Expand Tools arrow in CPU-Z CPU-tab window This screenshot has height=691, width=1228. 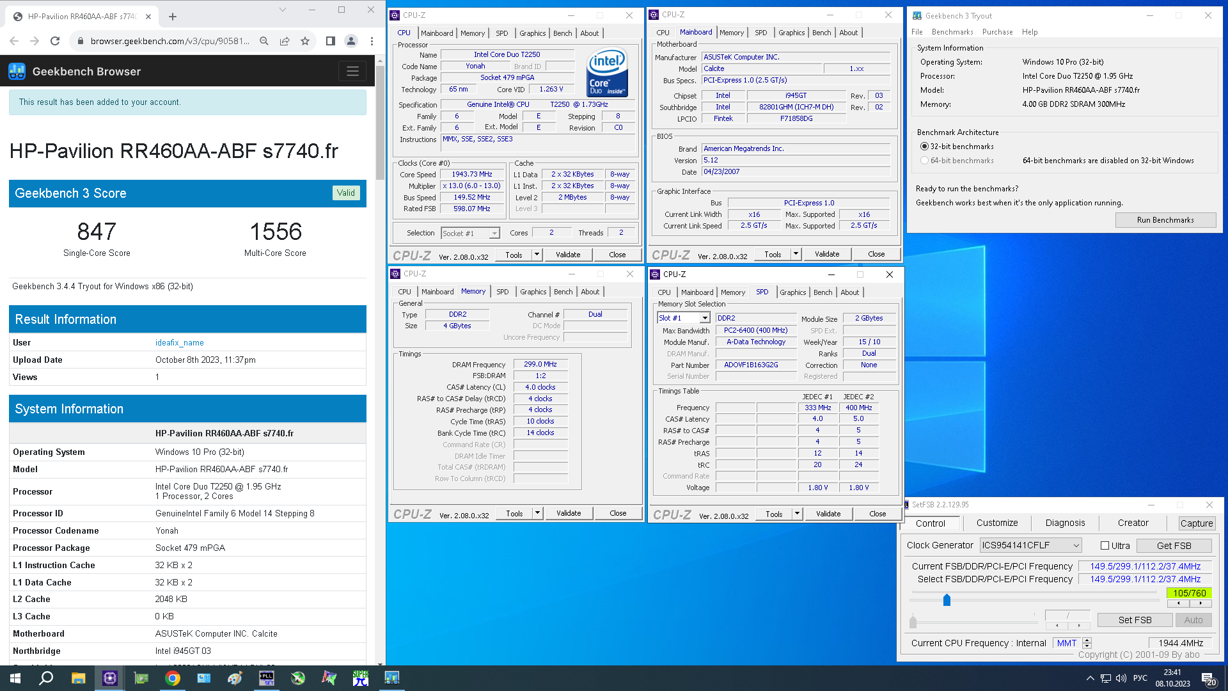(x=537, y=255)
